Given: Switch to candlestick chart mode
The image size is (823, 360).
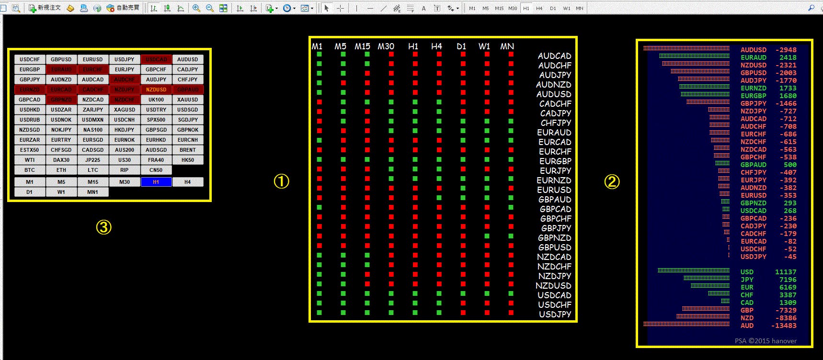Looking at the screenshot, I should click(167, 8).
